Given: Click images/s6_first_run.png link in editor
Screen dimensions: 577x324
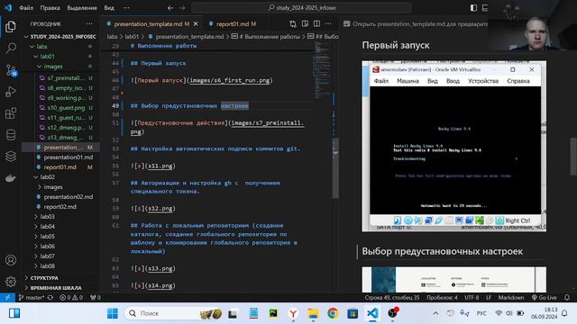Looking at the screenshot, I should [230, 80].
